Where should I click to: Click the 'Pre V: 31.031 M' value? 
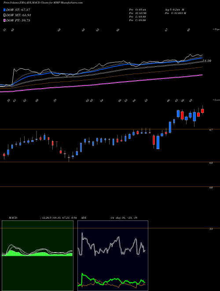(175, 13)
